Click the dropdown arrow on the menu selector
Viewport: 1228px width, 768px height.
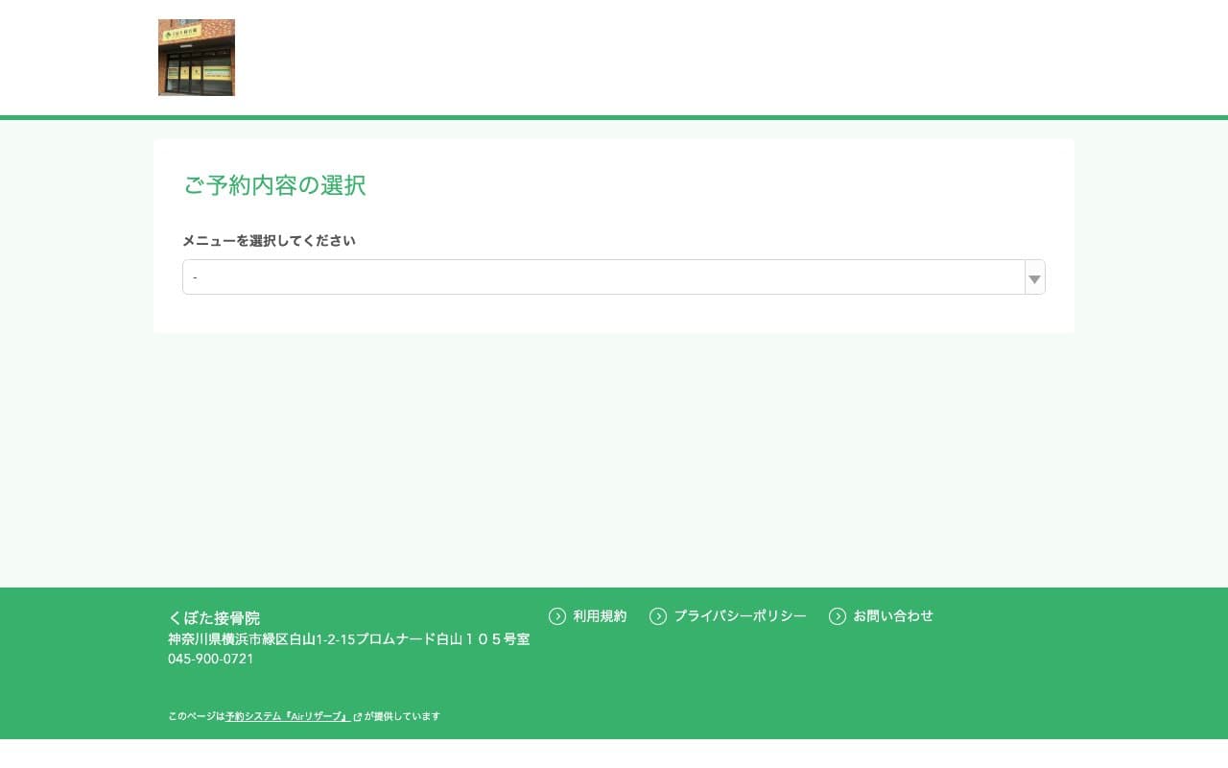coord(1034,278)
